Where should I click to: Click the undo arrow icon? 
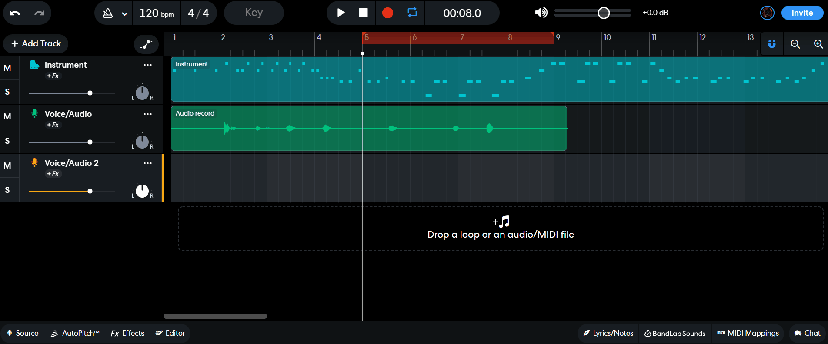(15, 13)
